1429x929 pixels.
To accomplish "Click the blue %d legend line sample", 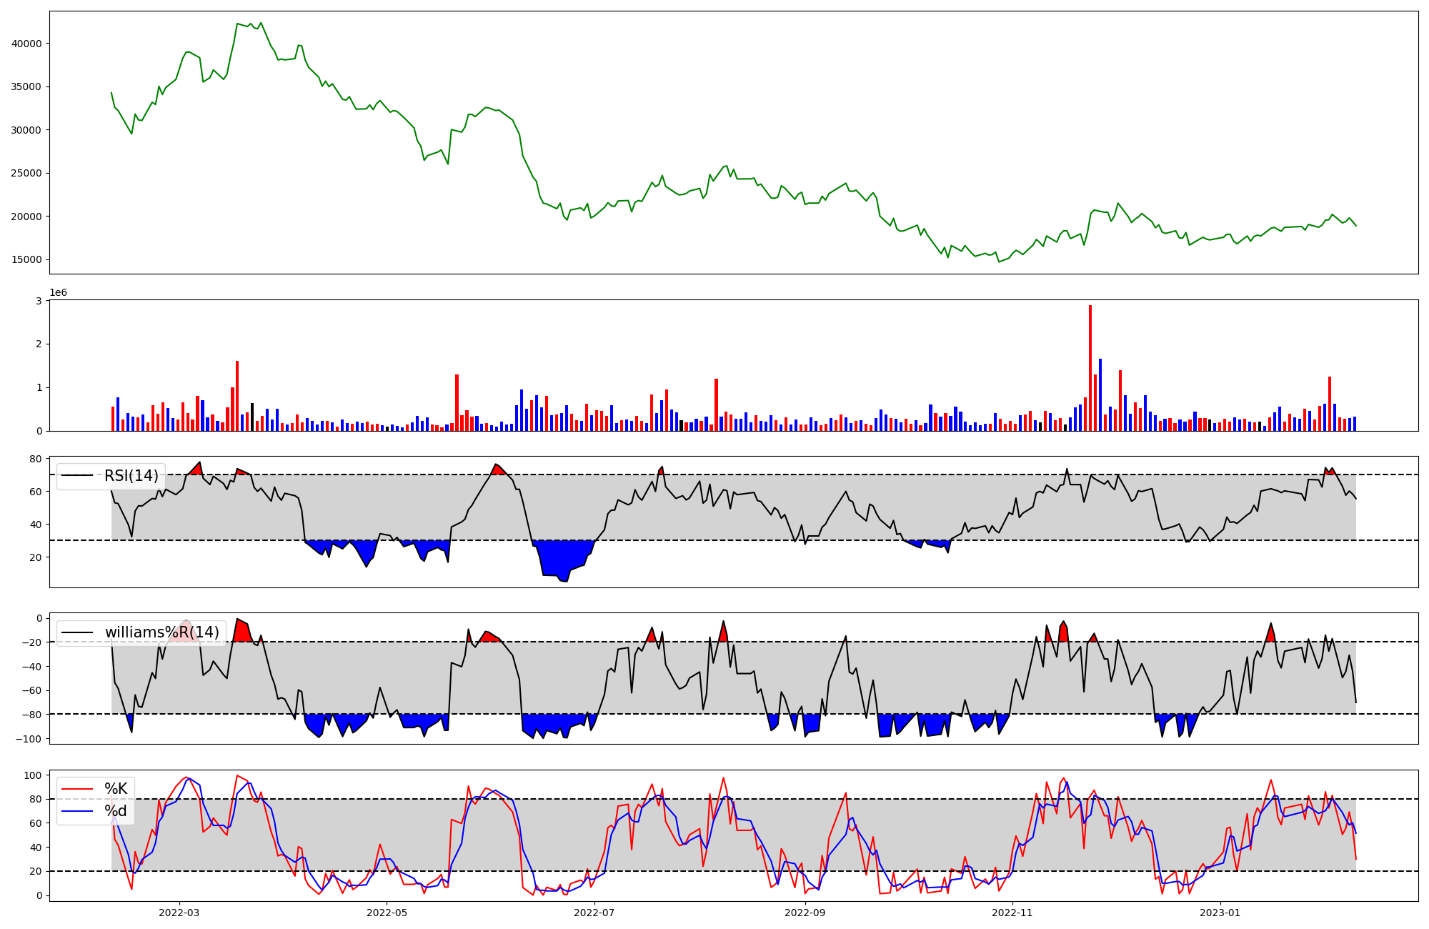I will click(79, 811).
